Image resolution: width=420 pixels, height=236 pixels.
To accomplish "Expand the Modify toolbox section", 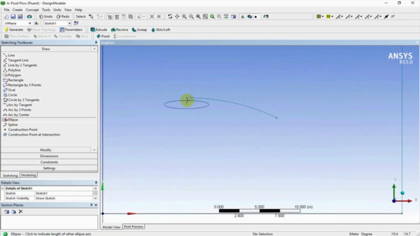I will pos(46,150).
